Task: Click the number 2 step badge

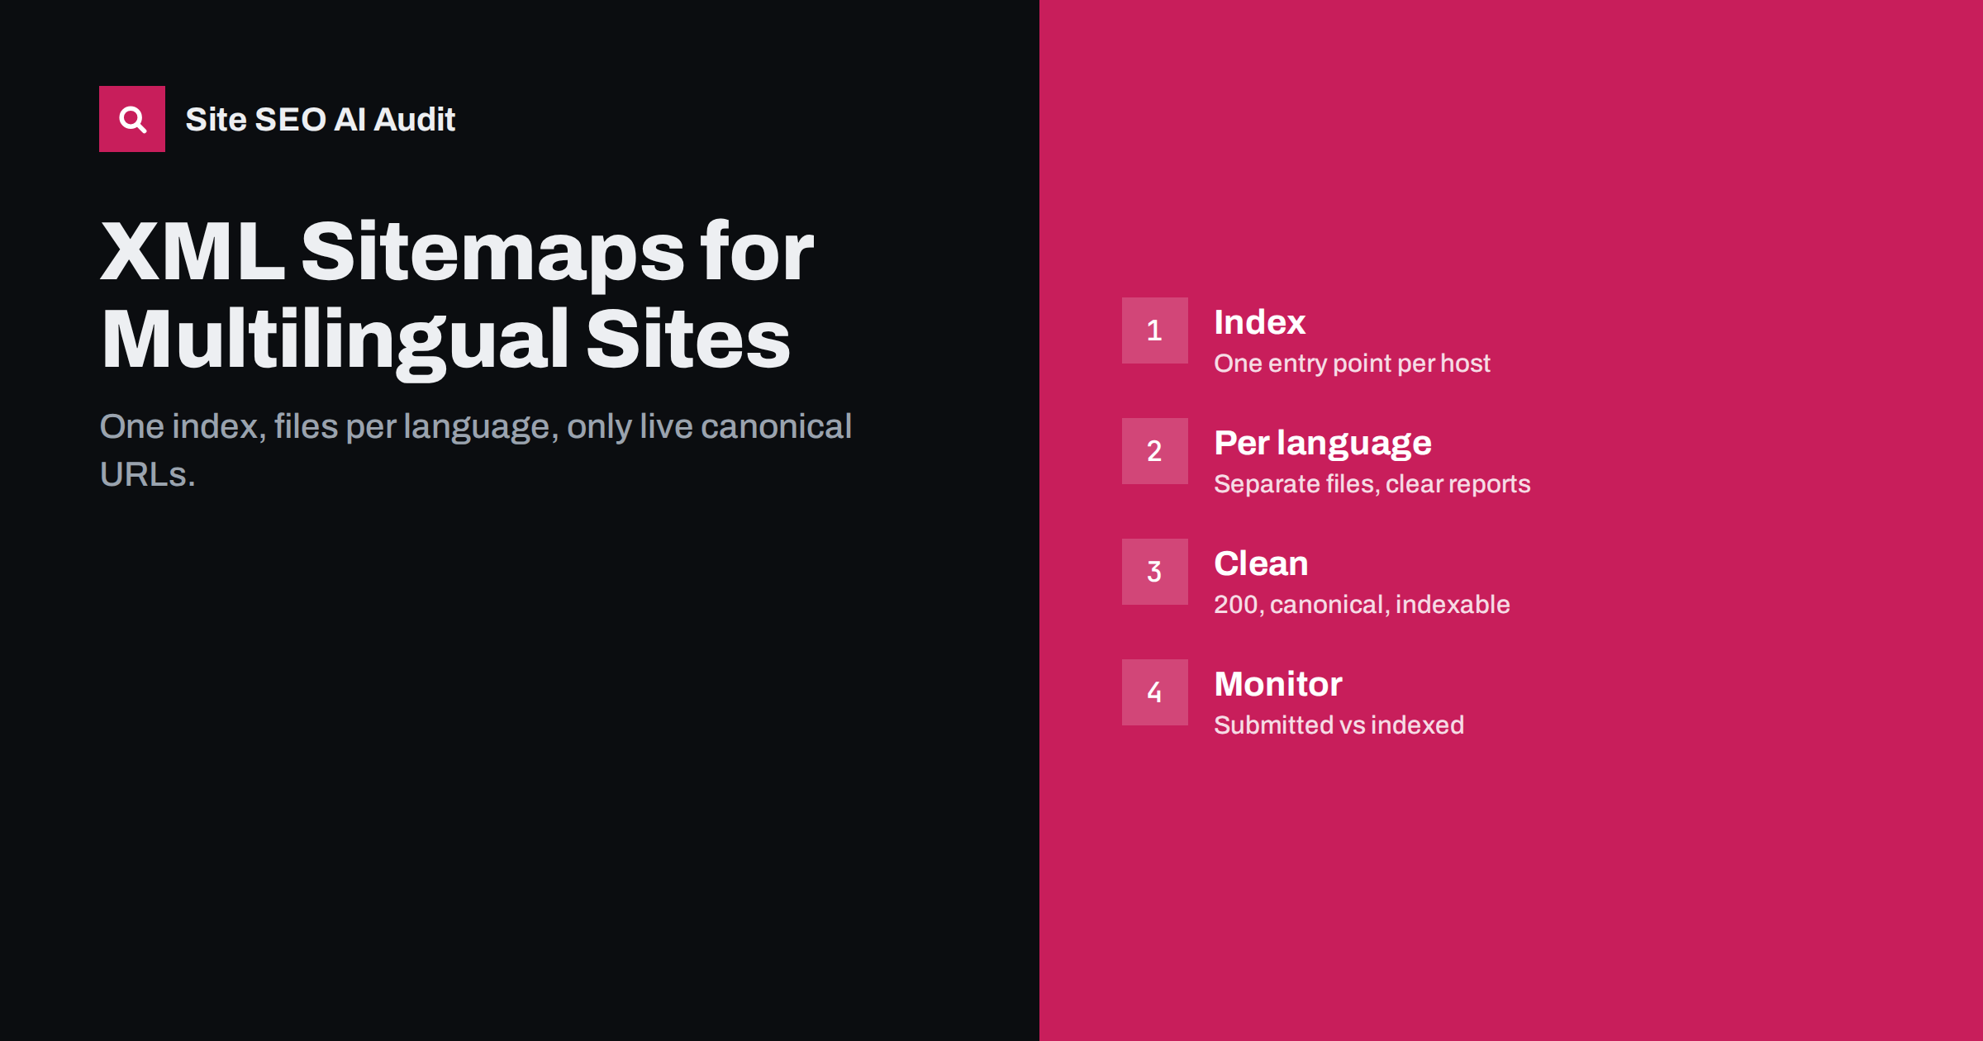Action: [1154, 451]
